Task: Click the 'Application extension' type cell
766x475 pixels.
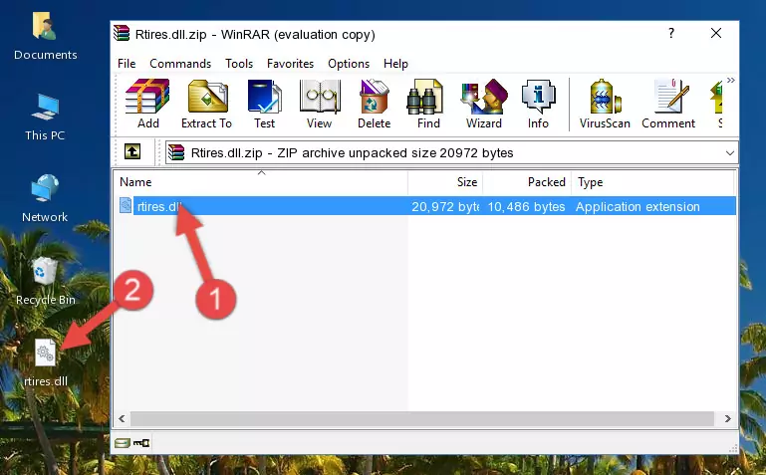Action: (x=638, y=206)
